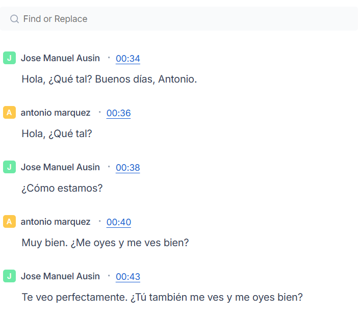Click the green J avatar beside timestamp 00:34
This screenshot has width=360, height=317.
coord(9,58)
